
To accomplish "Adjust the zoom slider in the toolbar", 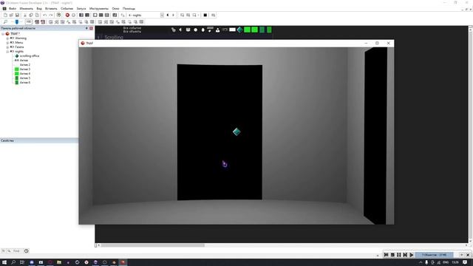I will pos(17,21).
